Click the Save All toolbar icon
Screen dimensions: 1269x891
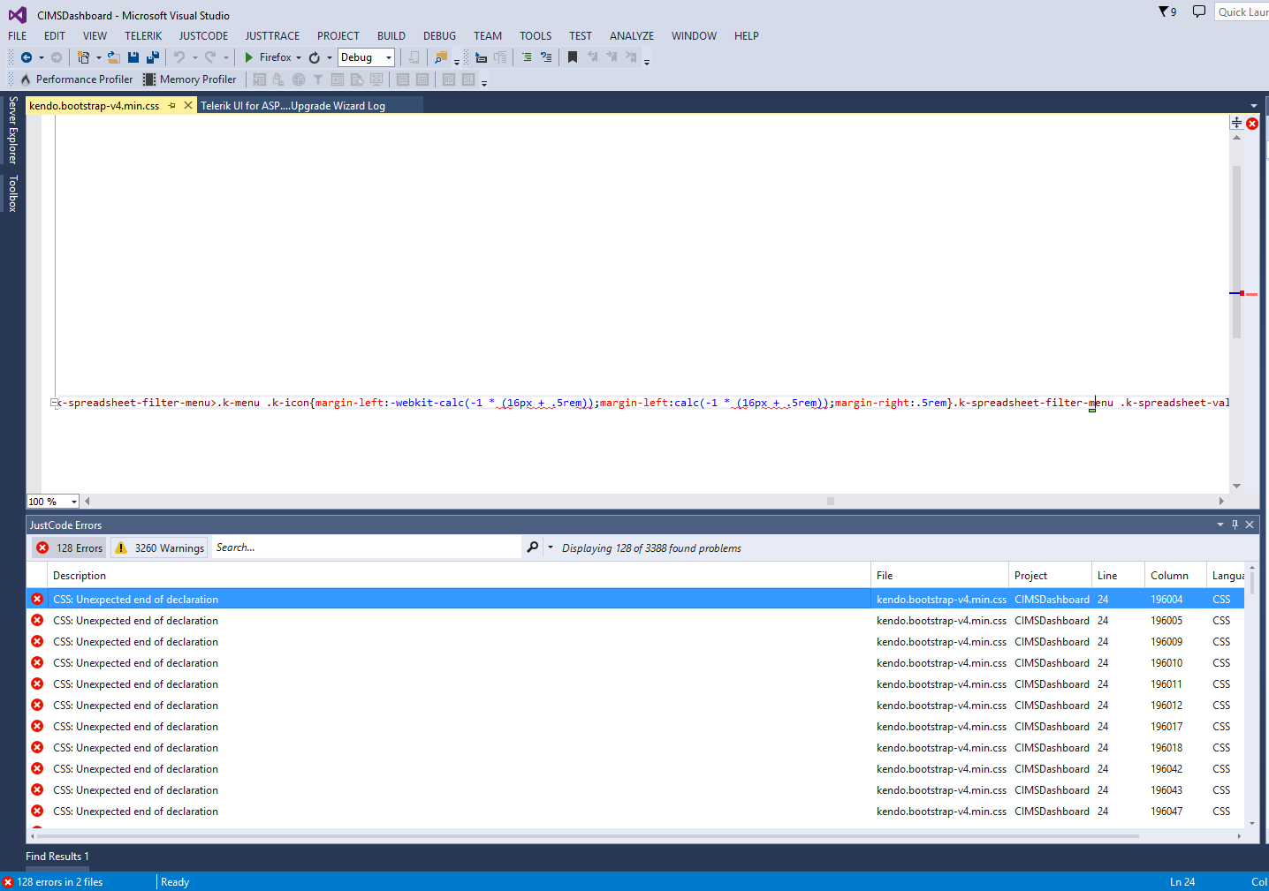[152, 57]
